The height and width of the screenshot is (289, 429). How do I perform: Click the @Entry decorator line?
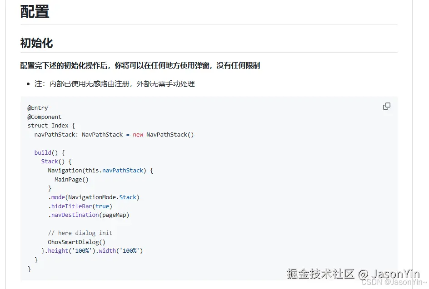click(x=38, y=108)
